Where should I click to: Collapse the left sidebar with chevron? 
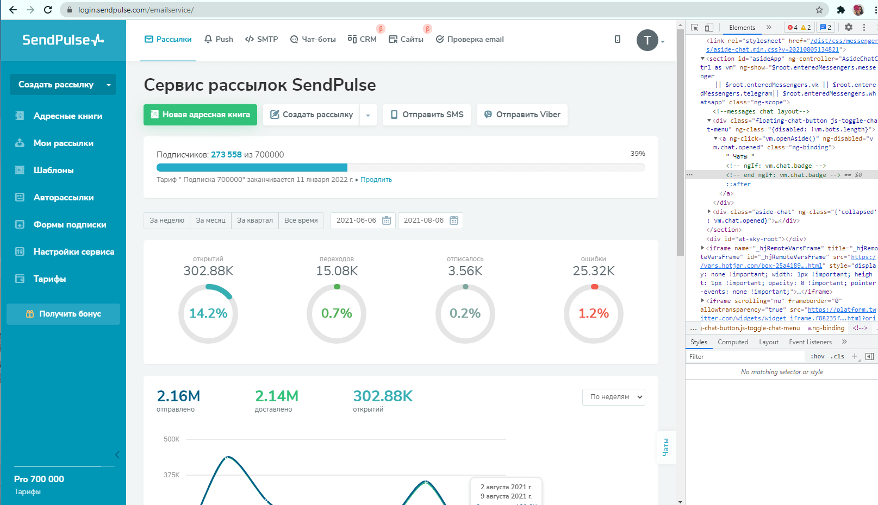117,455
